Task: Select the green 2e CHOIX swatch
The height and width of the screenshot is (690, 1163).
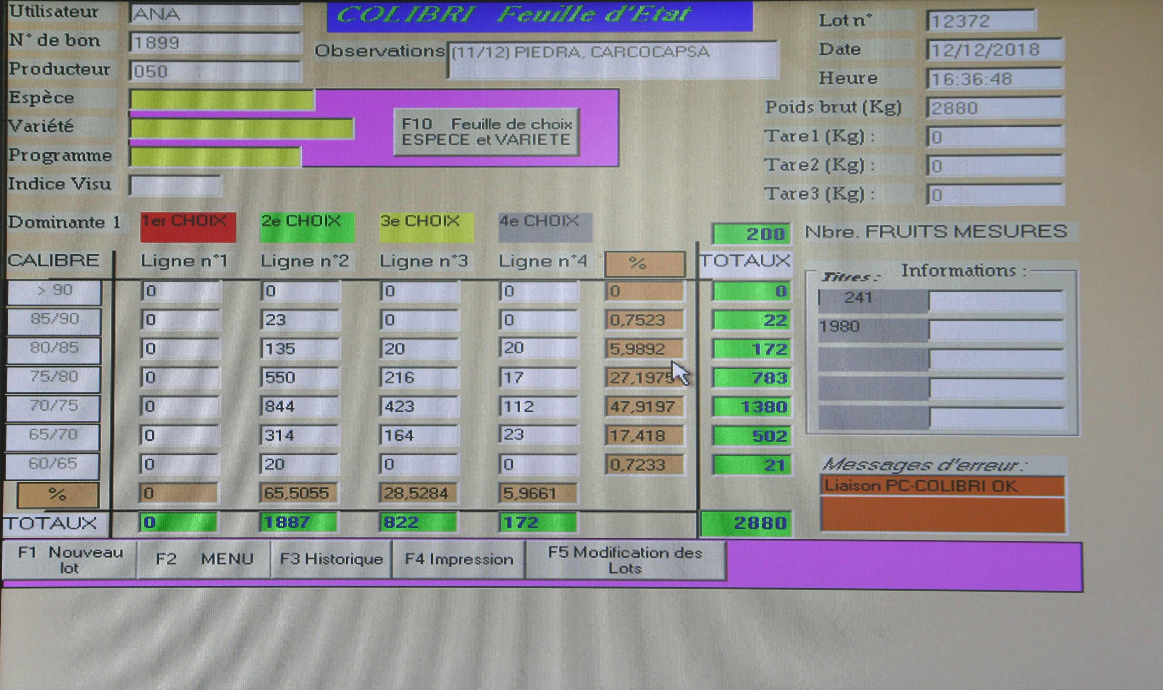Action: point(307,227)
